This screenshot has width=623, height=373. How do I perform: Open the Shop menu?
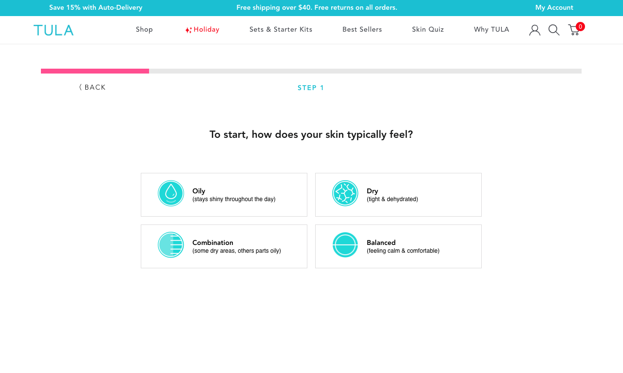tap(144, 30)
